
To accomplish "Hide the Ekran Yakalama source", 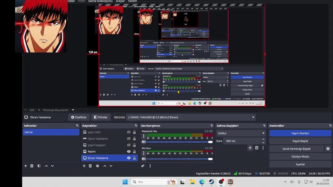I will click(x=129, y=158).
